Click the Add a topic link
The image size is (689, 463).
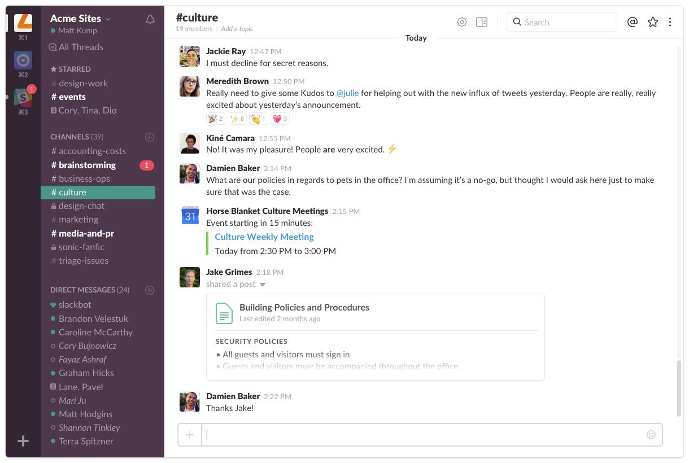point(237,28)
